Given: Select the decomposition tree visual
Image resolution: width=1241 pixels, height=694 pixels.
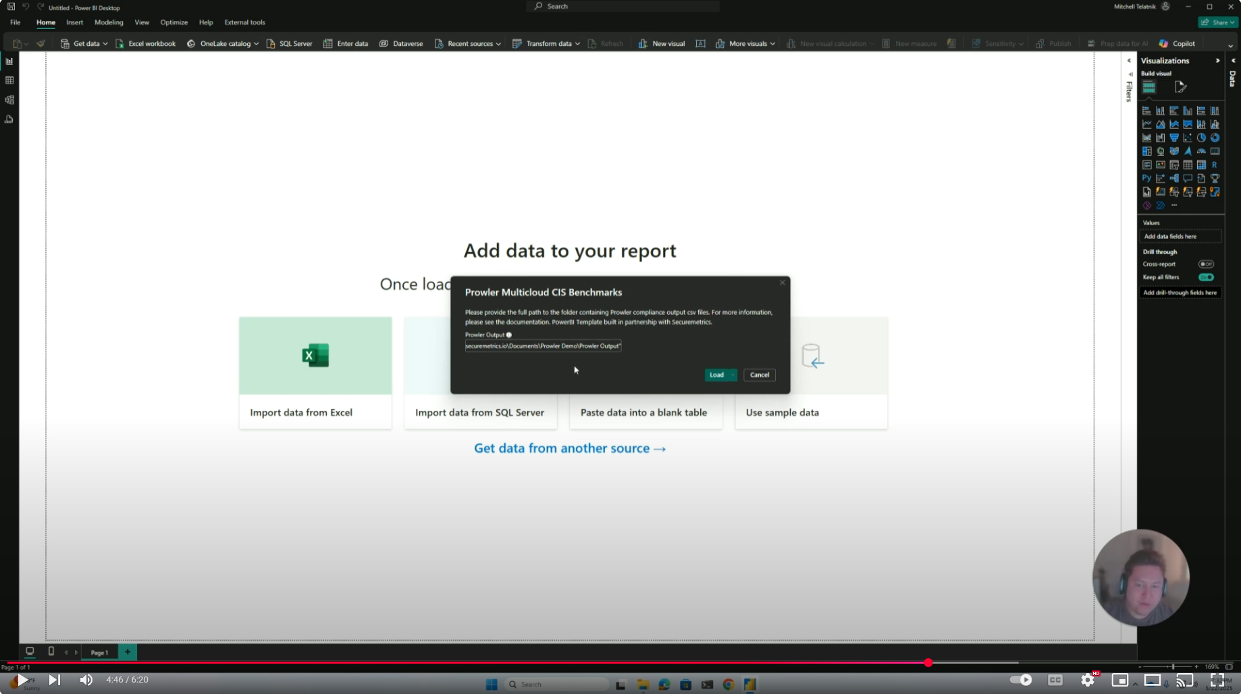Looking at the screenshot, I should coord(1174,178).
